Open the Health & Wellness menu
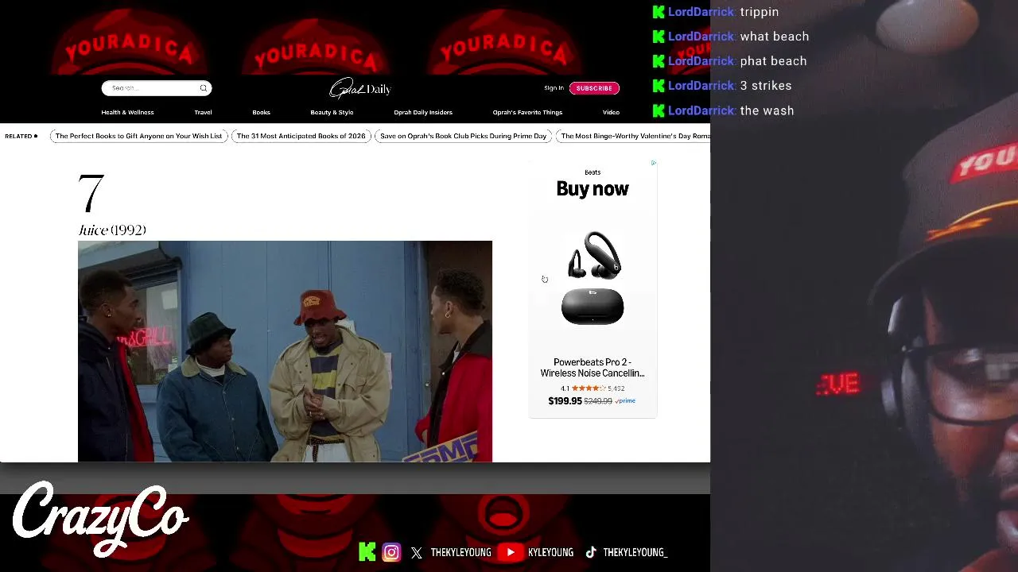Screen dimensions: 1018x572 coord(127,112)
